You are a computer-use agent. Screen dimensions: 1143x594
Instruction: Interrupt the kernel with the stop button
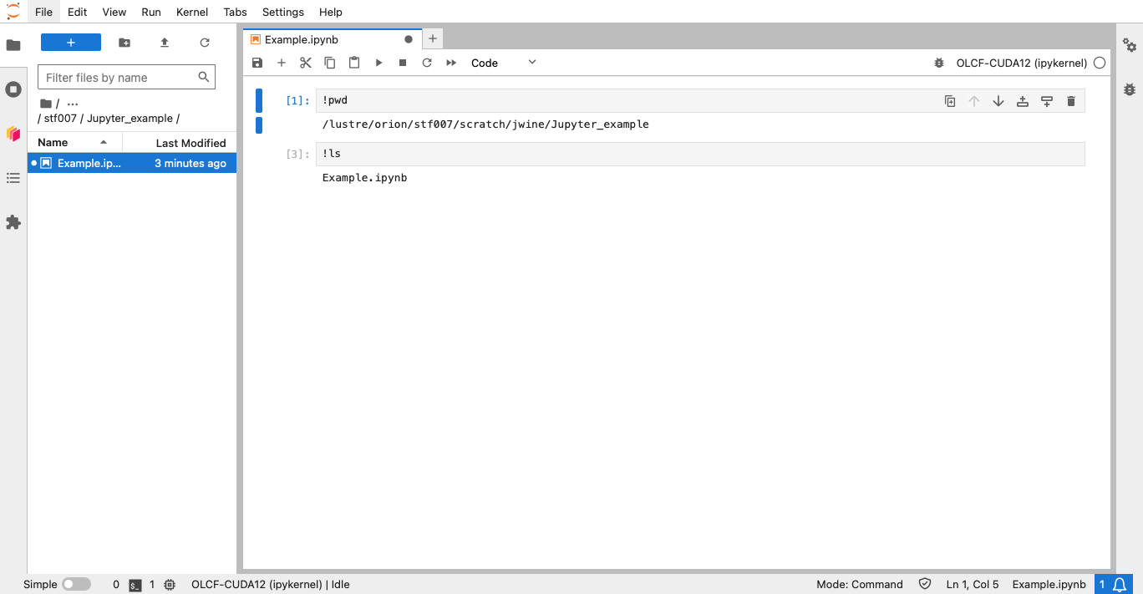pyautogui.click(x=403, y=63)
